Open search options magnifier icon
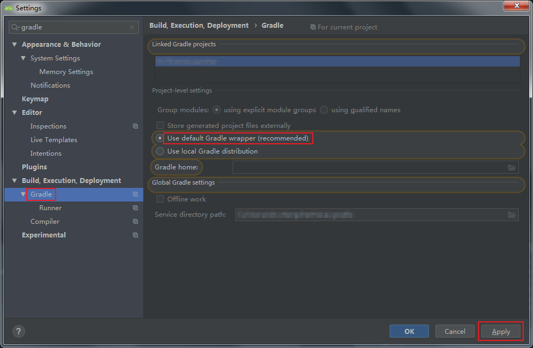This screenshot has width=533, height=348. [x=15, y=27]
